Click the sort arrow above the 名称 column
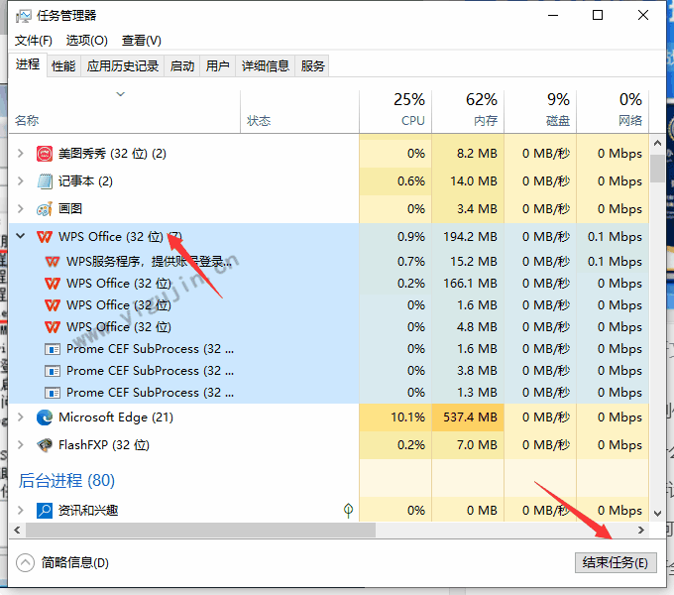This screenshot has height=595, width=674. click(120, 94)
